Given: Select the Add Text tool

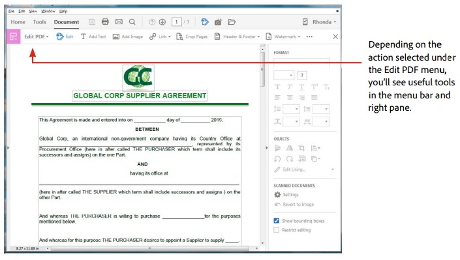Looking at the screenshot, I should [93, 36].
